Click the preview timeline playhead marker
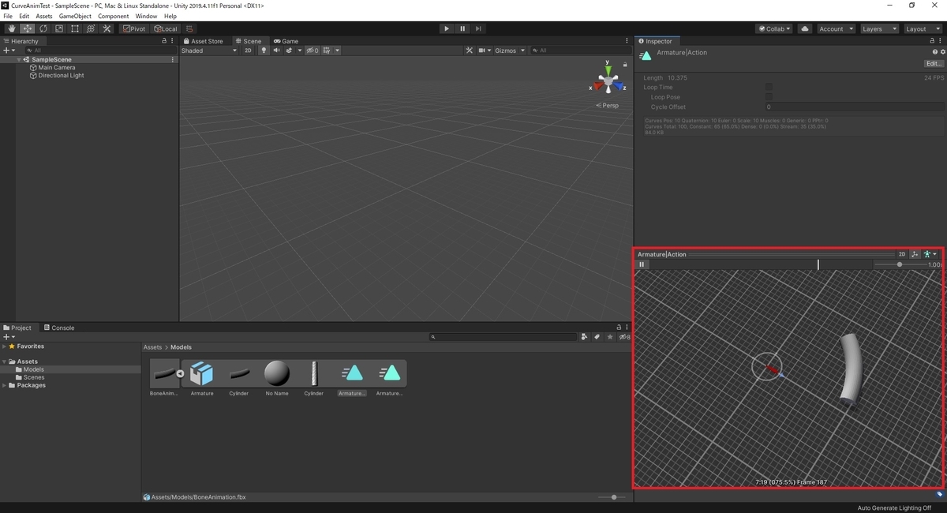This screenshot has height=513, width=947. [818, 264]
